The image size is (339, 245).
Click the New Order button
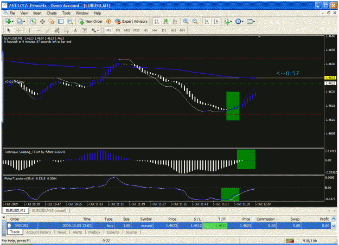click(91, 21)
